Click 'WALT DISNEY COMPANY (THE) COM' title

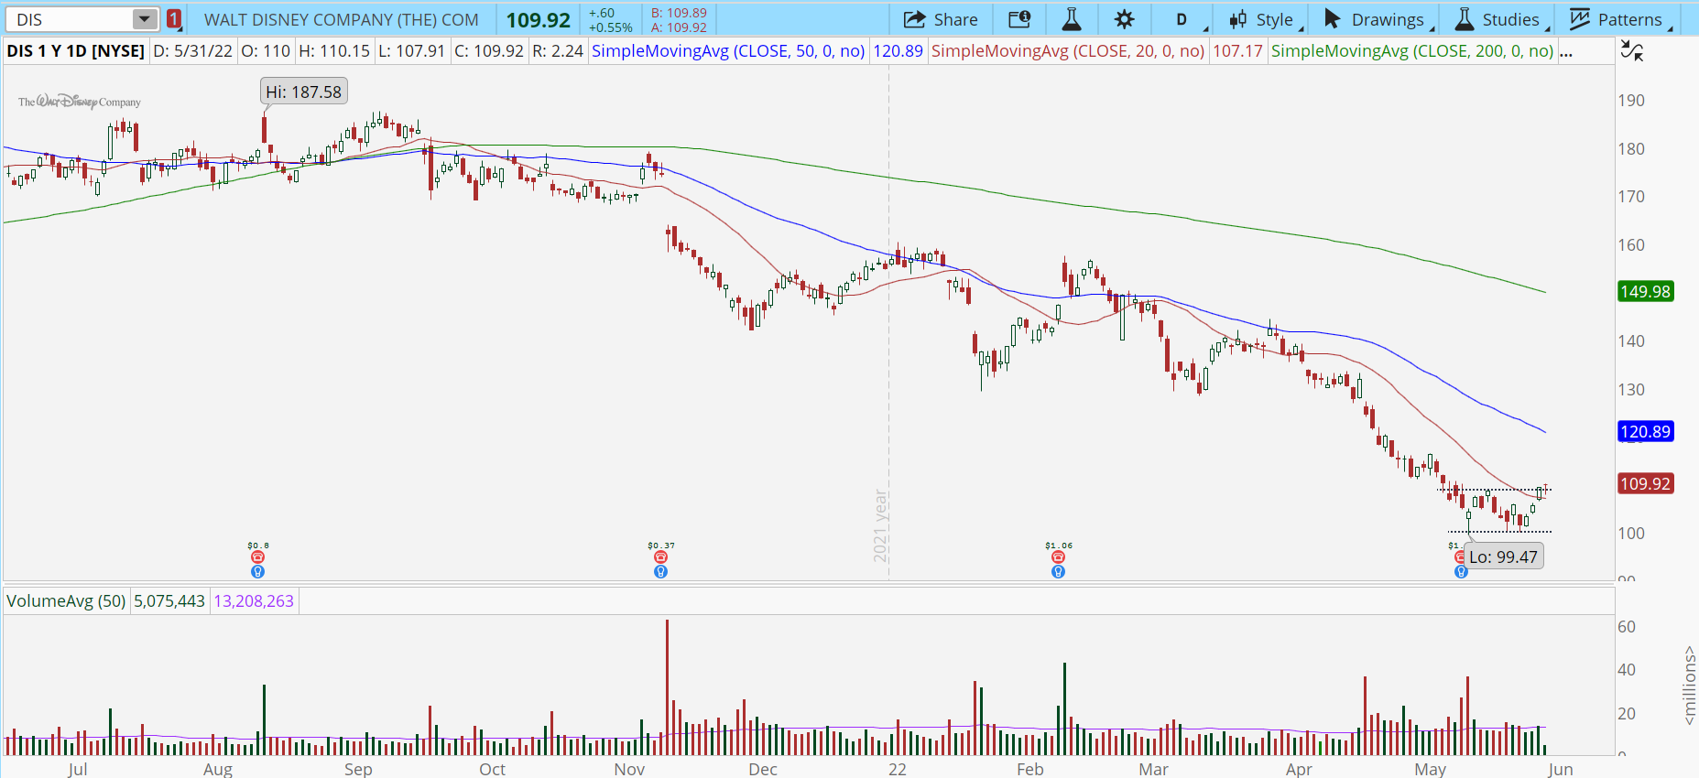(341, 19)
